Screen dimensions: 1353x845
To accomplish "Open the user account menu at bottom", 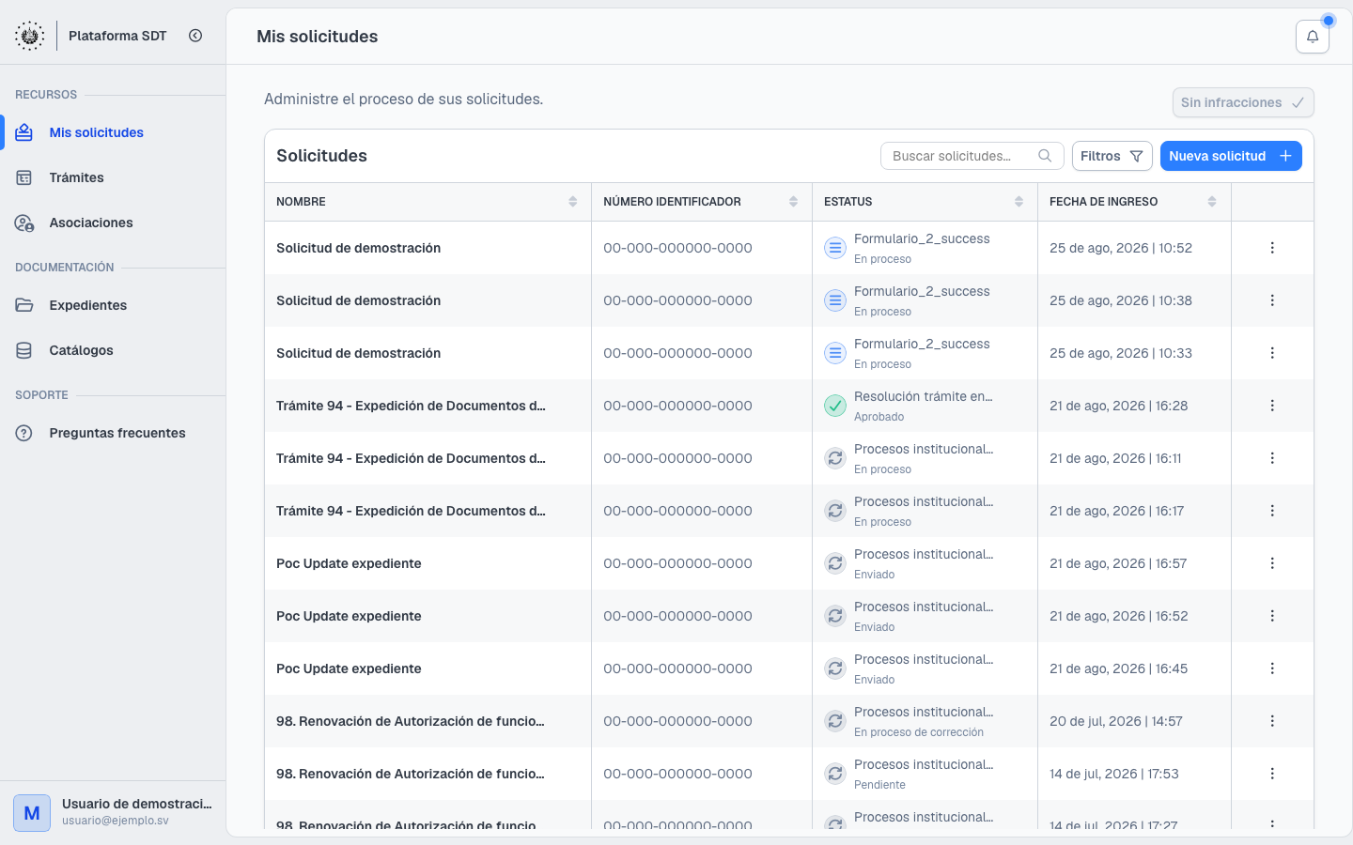I will point(113,812).
